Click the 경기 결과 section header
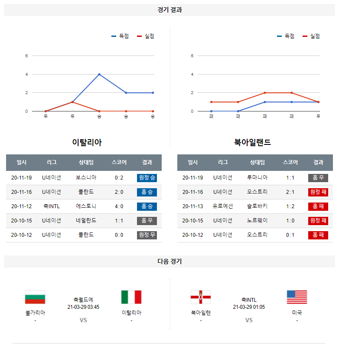This screenshot has height=350, width=339. 169,10
